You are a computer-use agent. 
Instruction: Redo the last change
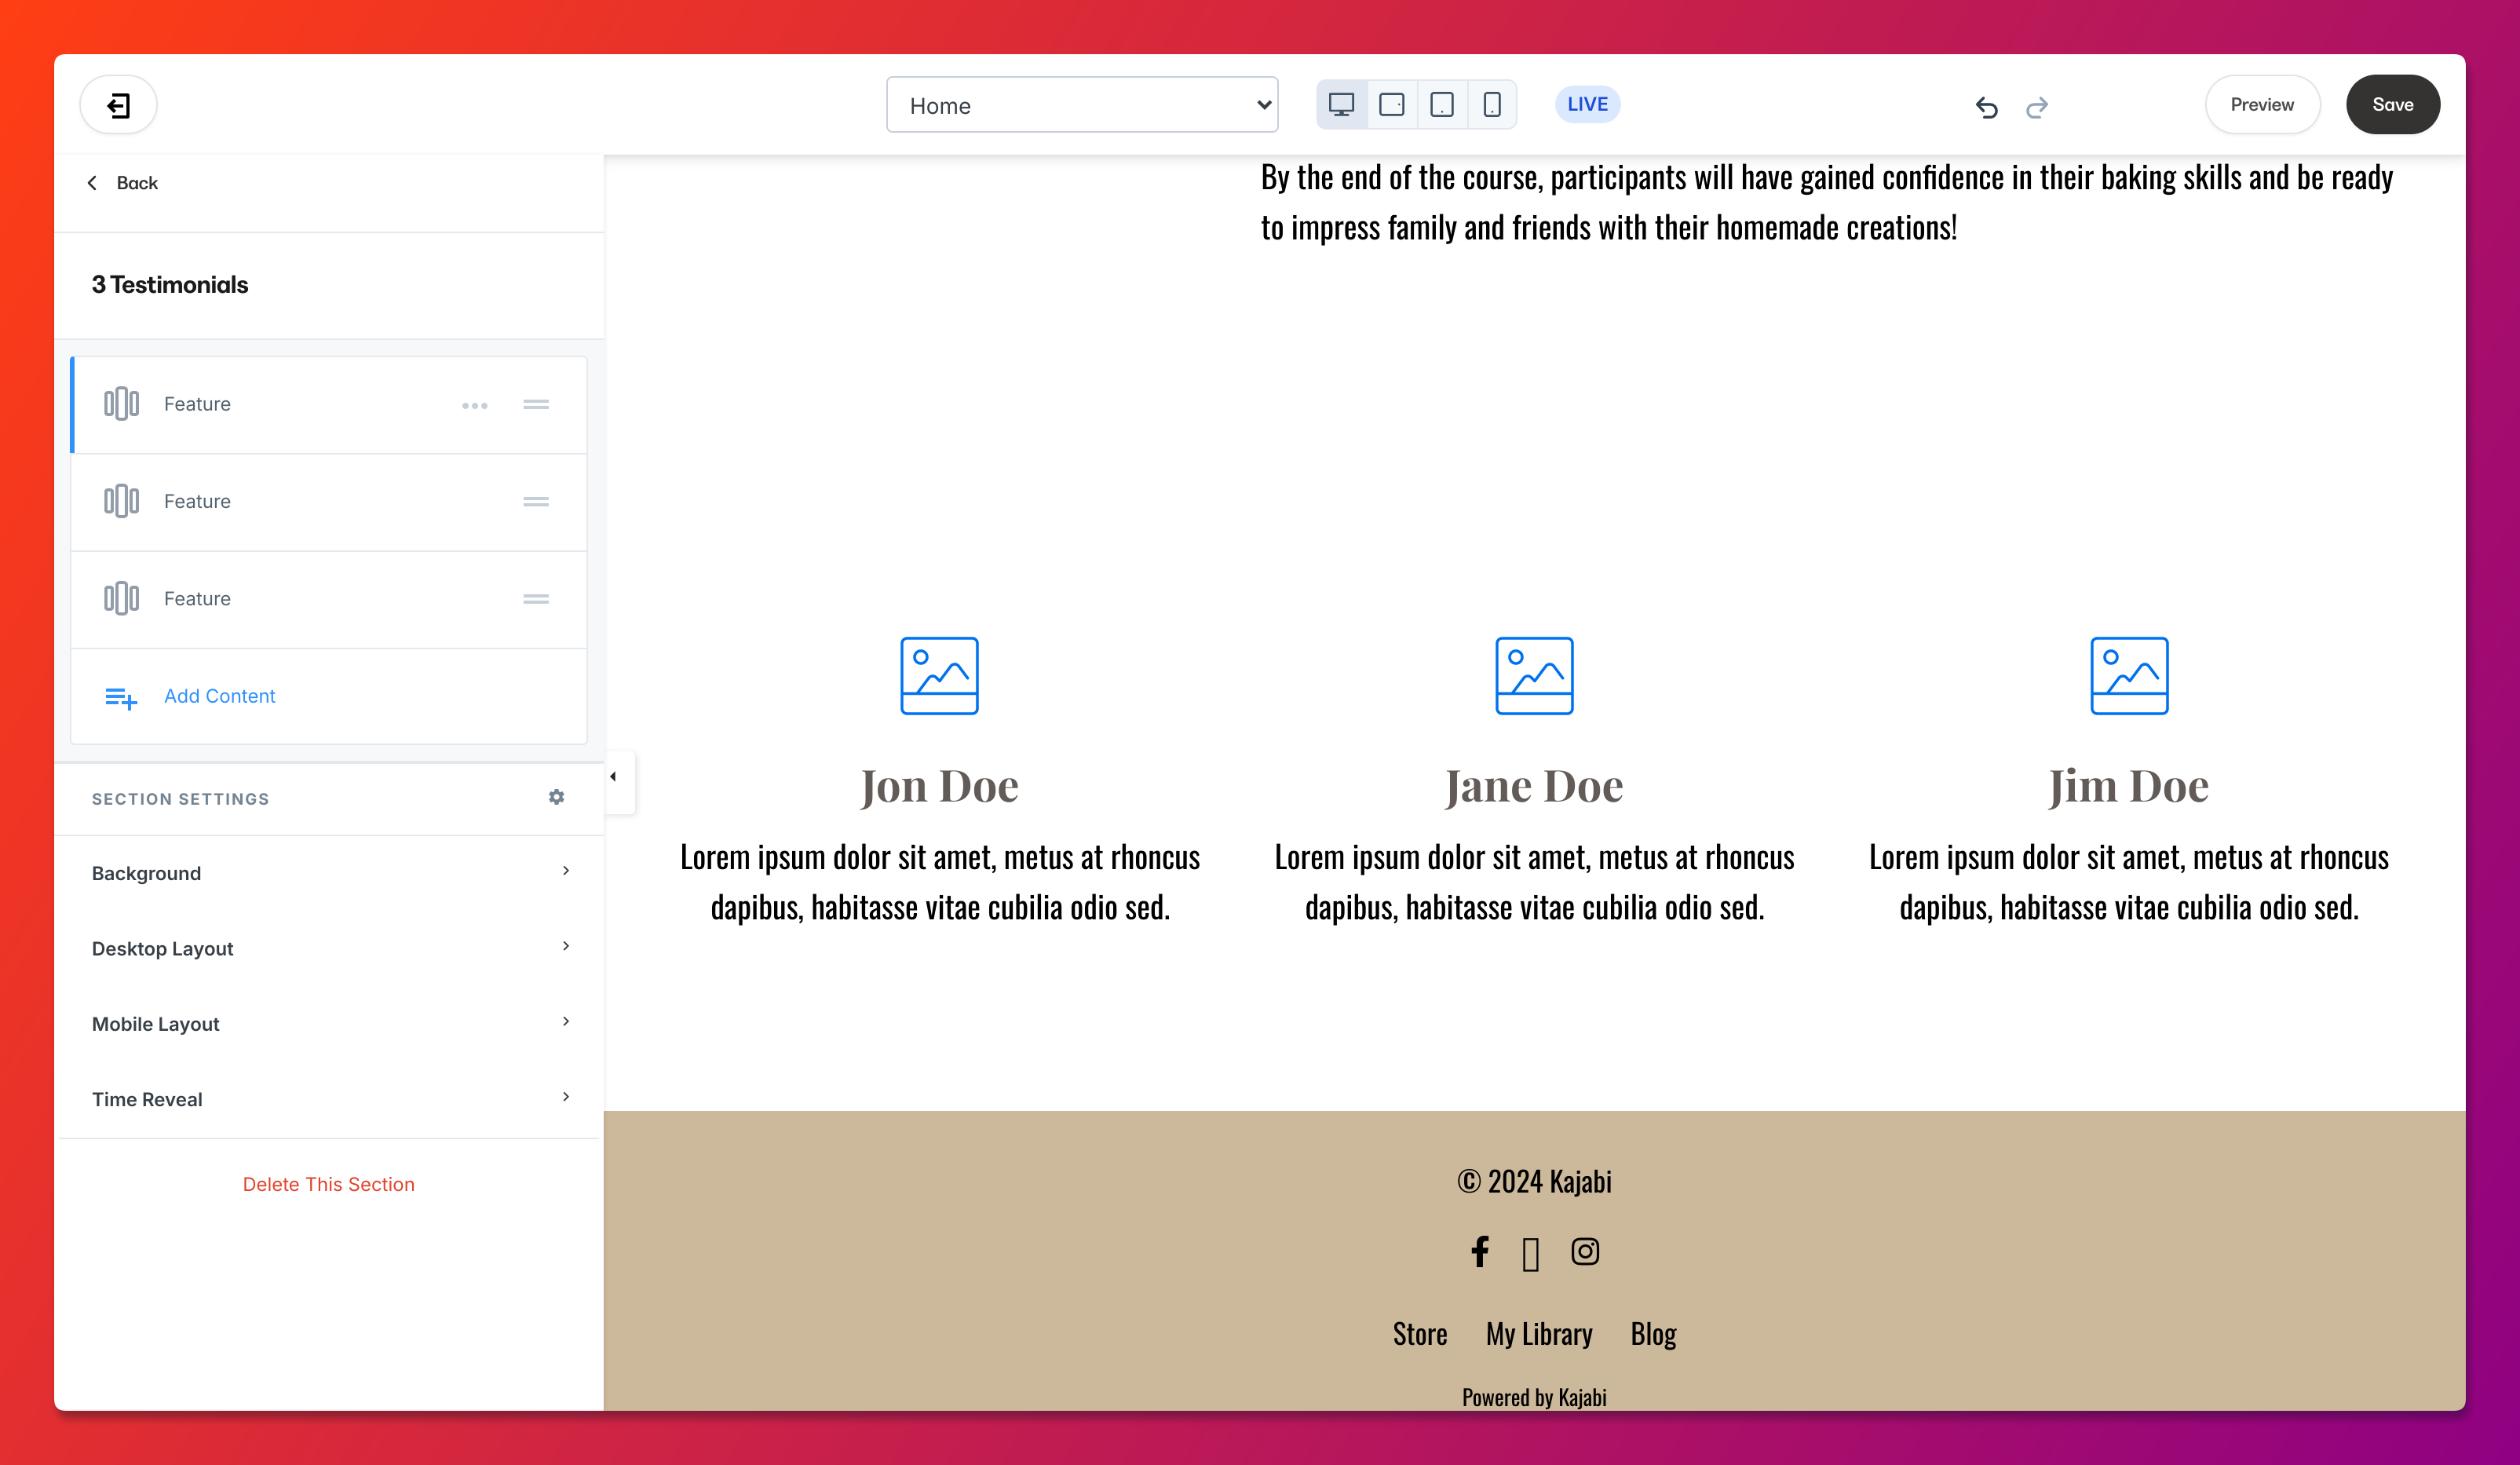(x=2036, y=106)
